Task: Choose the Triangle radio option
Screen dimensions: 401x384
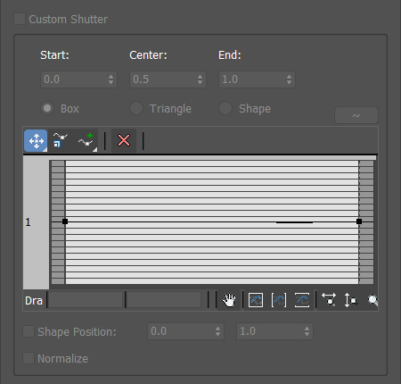Action: [136, 108]
